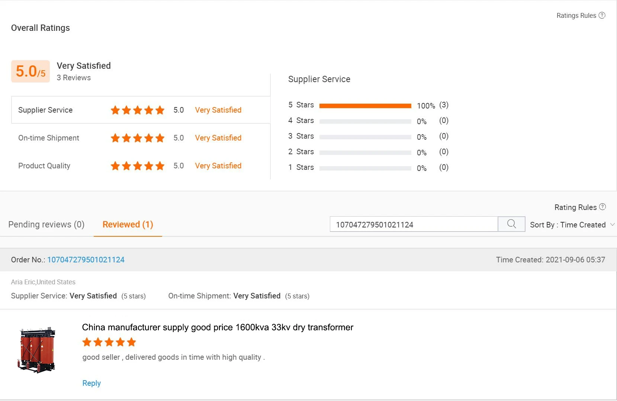
Task: Click Product Quality five-star icons
Action: click(x=137, y=166)
